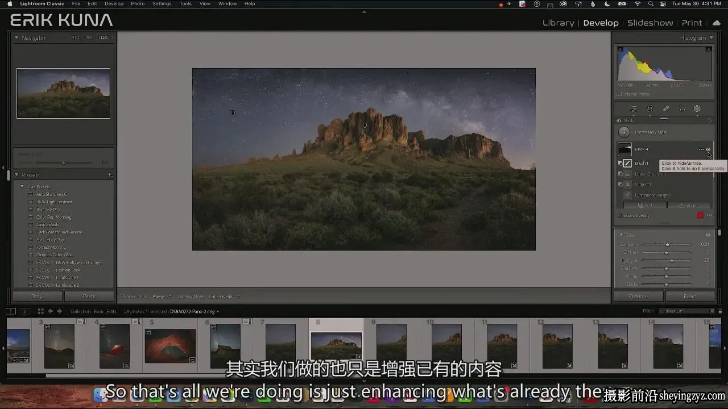This screenshot has height=409, width=728.
Task: Collapse the Histogram panel arrow
Action: pos(711,37)
